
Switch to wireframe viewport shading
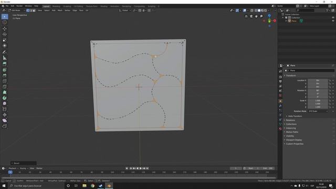click(x=256, y=10)
